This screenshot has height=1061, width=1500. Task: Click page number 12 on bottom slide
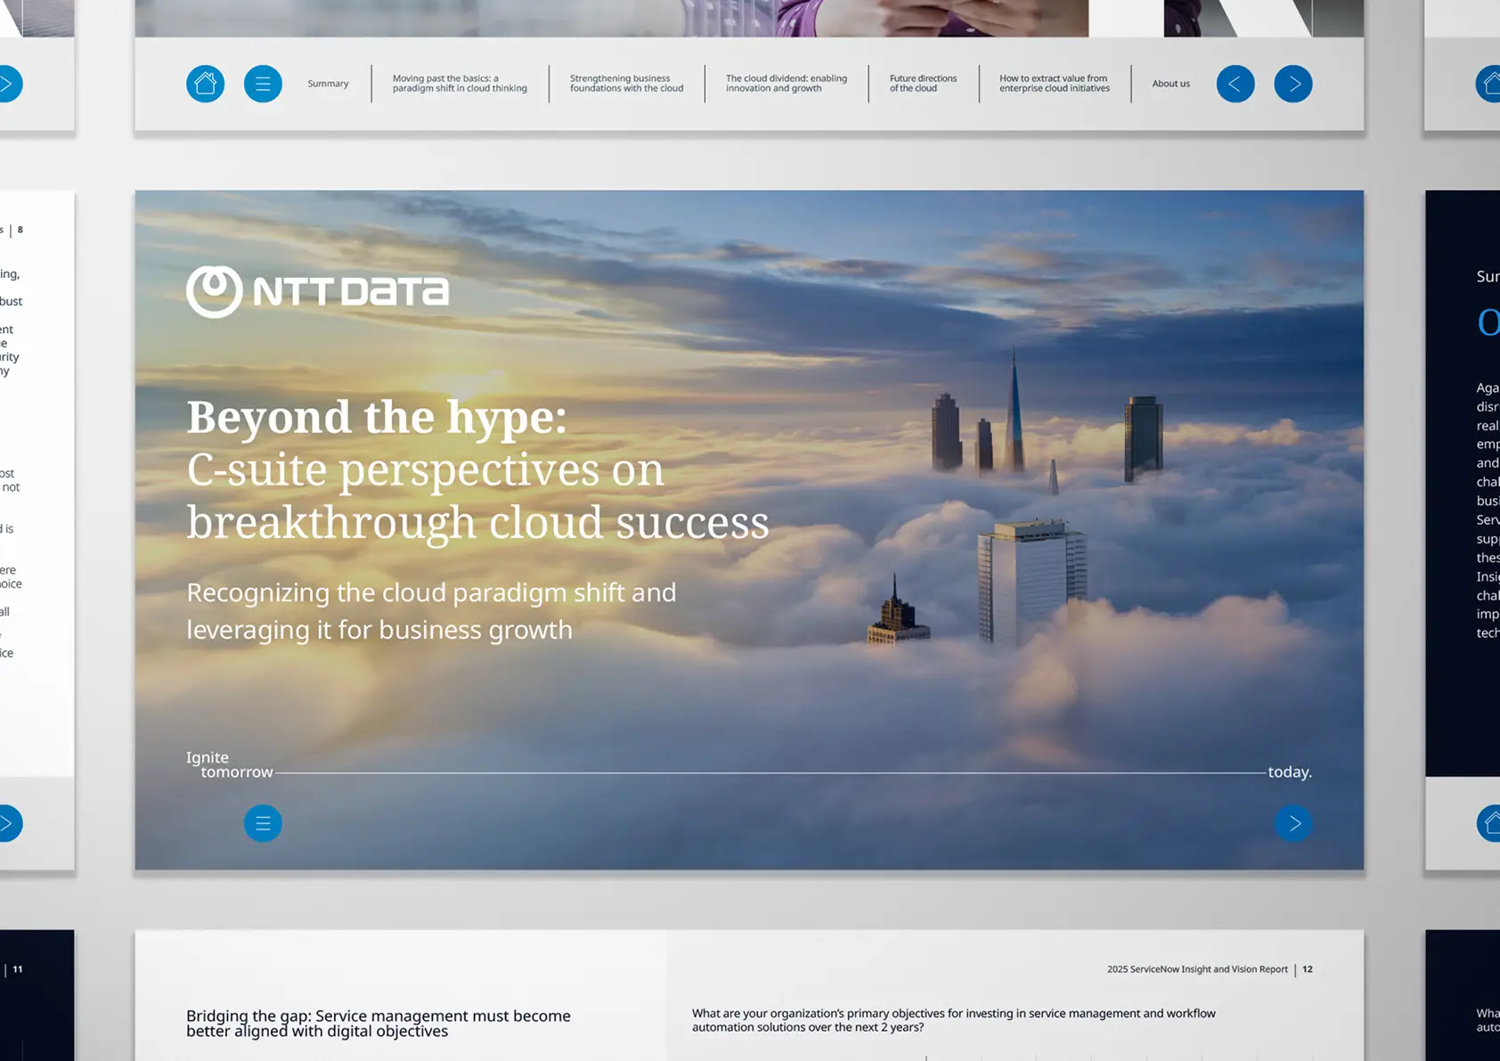[1307, 969]
